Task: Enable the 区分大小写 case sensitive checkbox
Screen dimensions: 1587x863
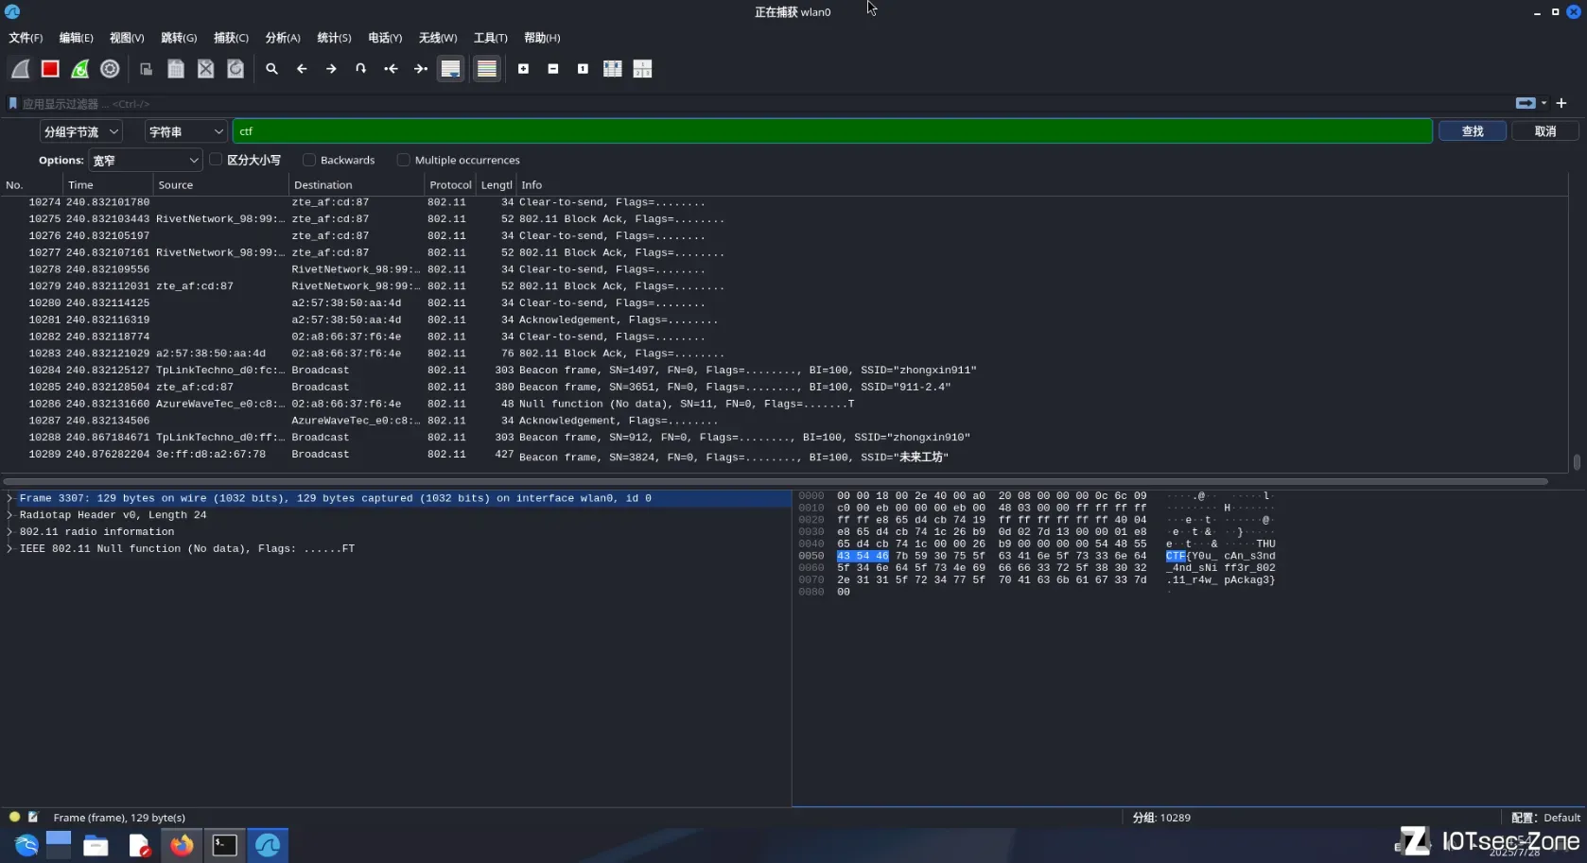Action: (216, 160)
